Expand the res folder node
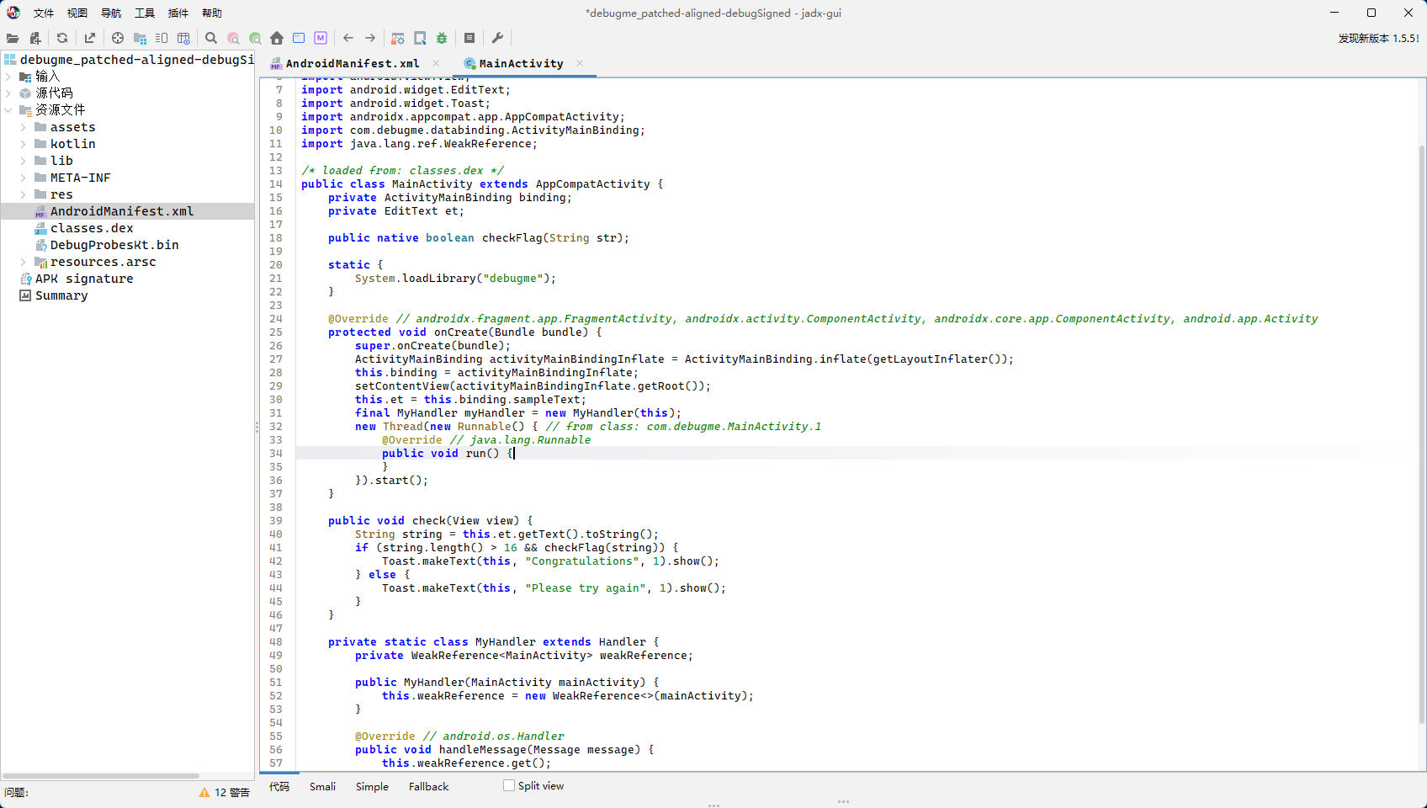1427x808 pixels. tap(23, 194)
